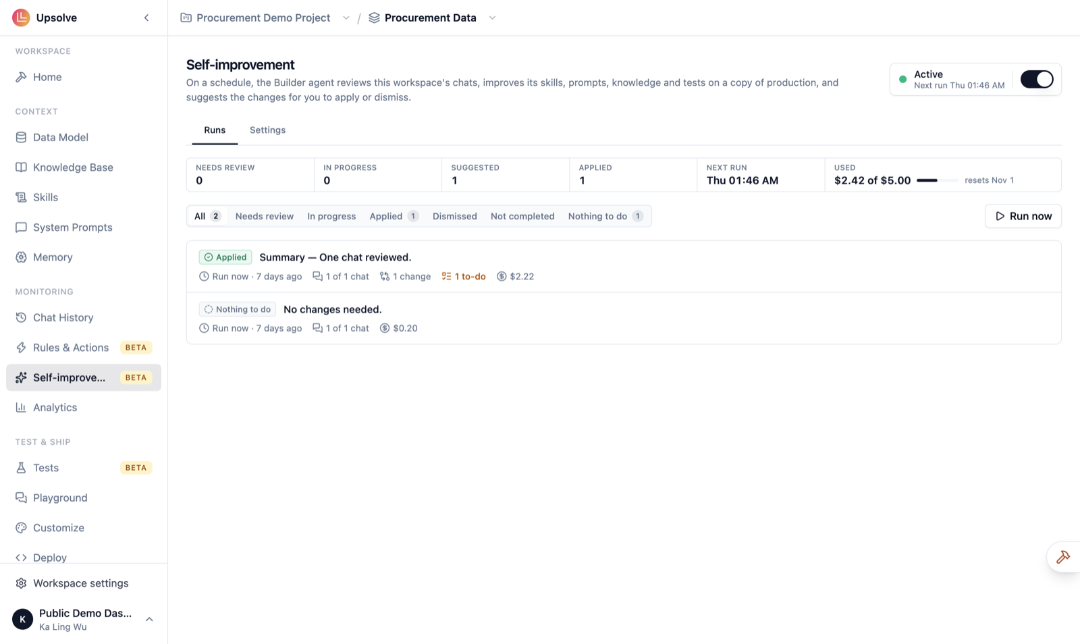Screen dimensions: 1080x644
Task: Open the Tests flask icon
Action: [21, 468]
